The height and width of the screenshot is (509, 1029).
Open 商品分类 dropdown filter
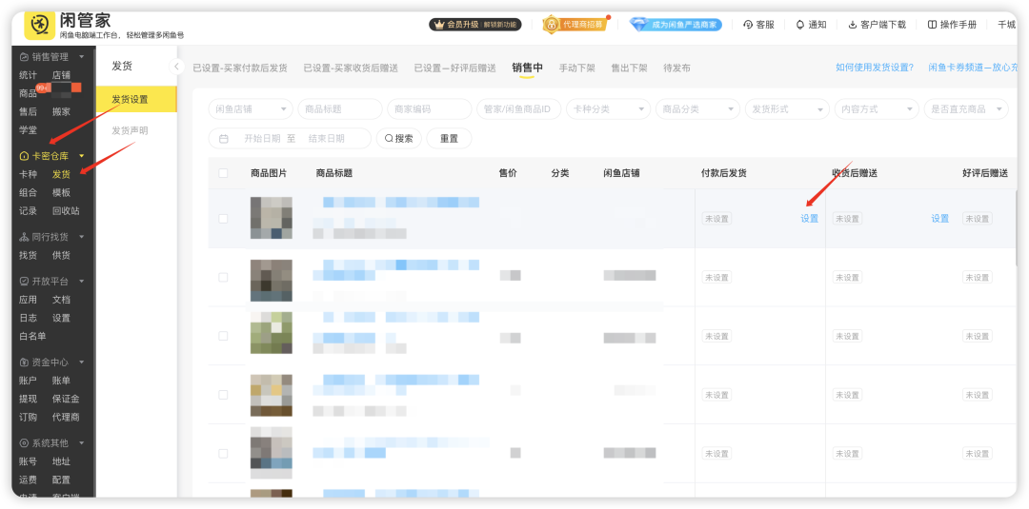(697, 108)
